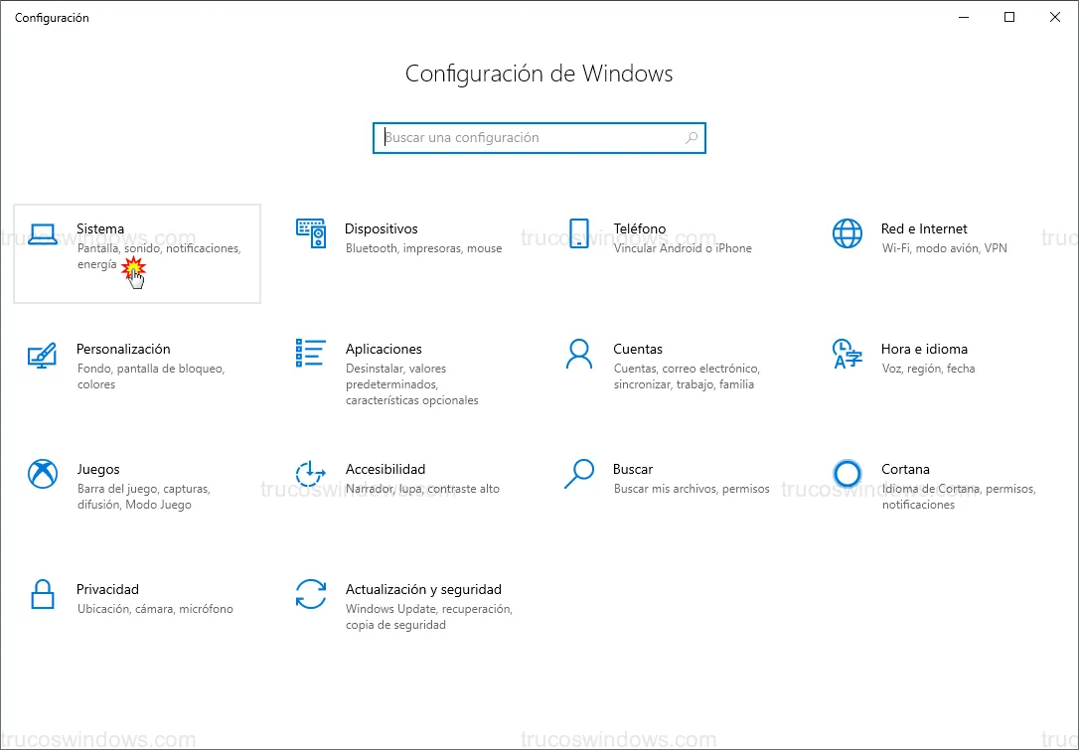Select the Cortana circle icon
The width and height of the screenshot is (1079, 750).
pyautogui.click(x=848, y=474)
